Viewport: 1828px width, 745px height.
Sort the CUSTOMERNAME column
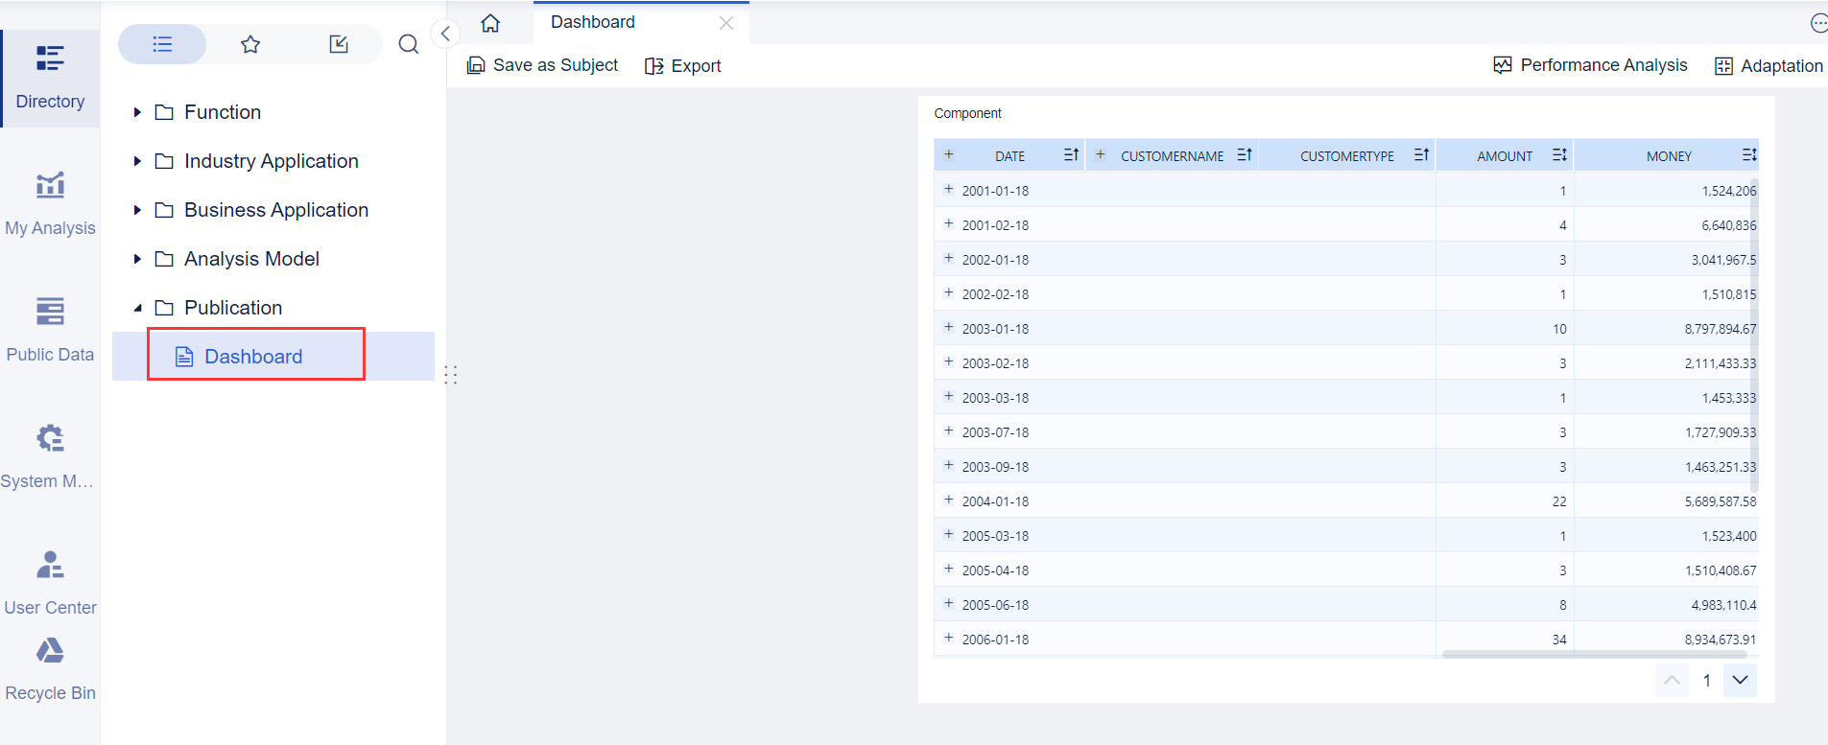coord(1245,155)
